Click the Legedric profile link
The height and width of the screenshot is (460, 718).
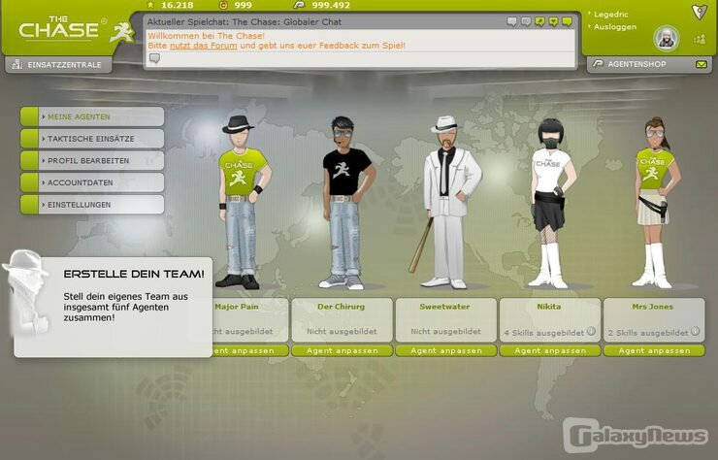611,15
